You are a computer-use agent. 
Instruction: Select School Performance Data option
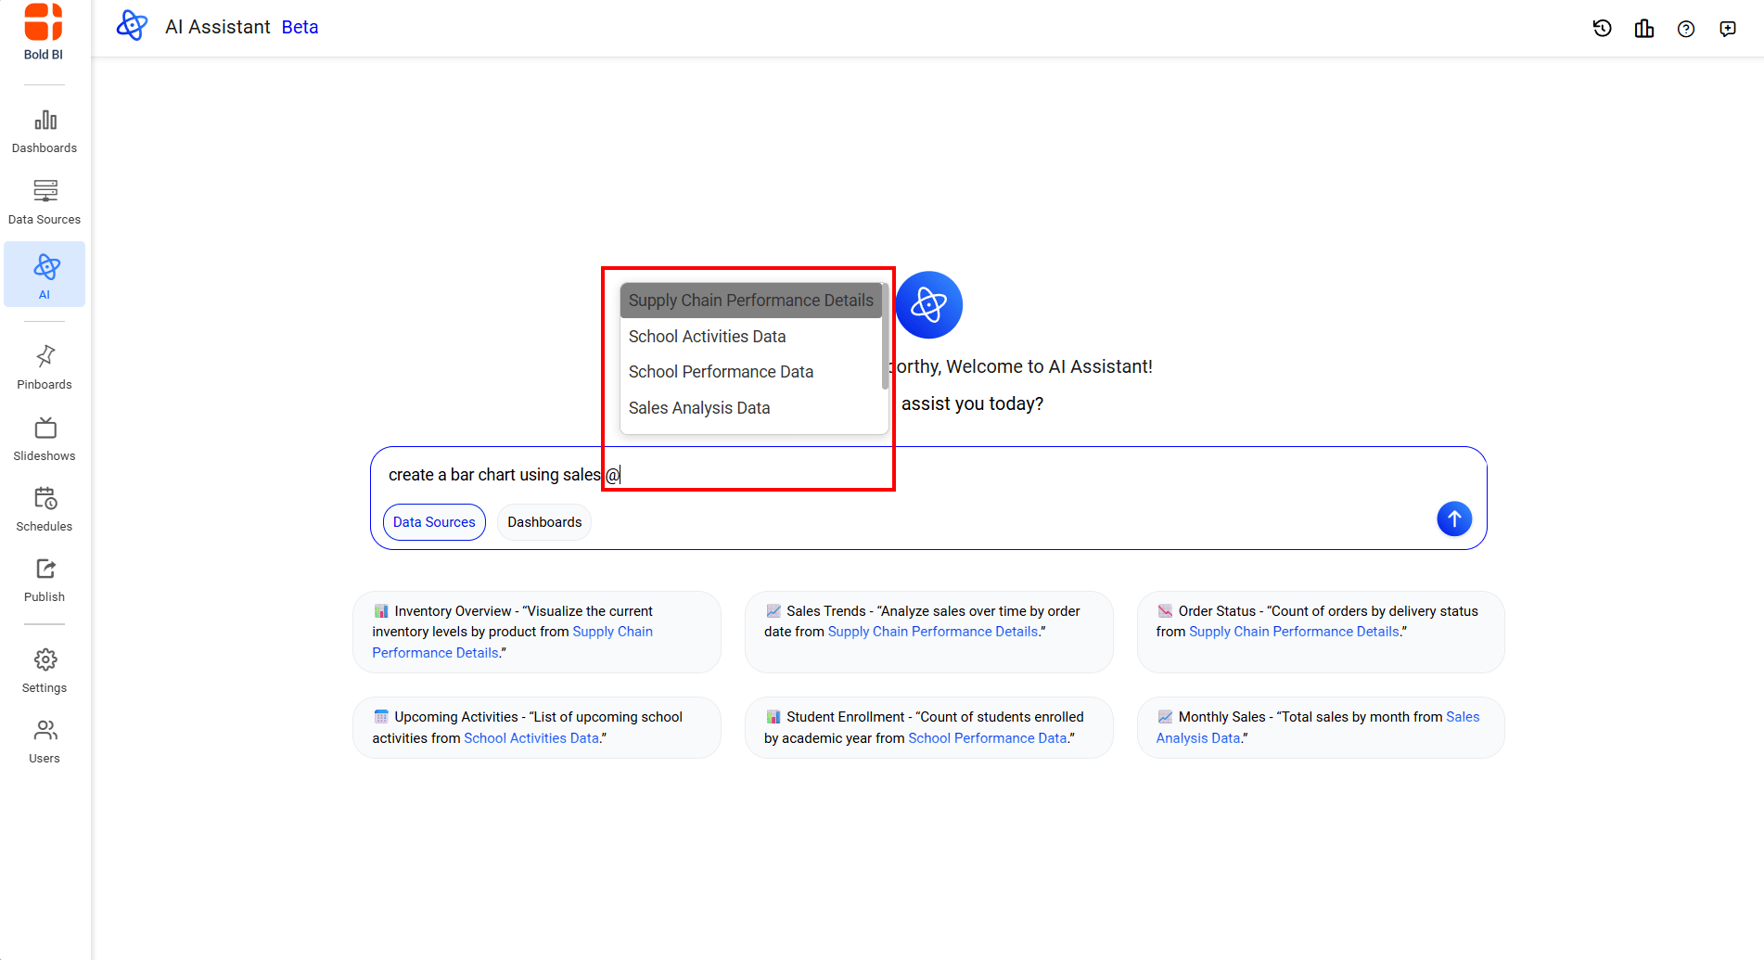coord(721,372)
